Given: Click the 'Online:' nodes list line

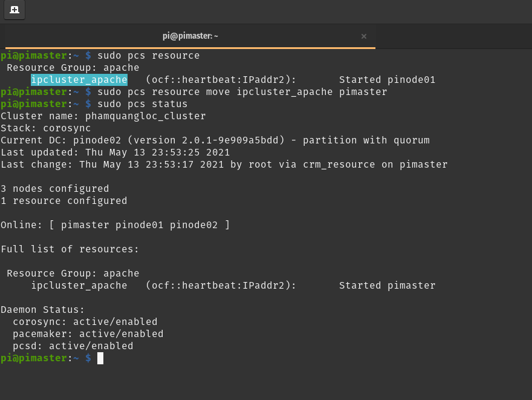Looking at the screenshot, I should 115,225.
